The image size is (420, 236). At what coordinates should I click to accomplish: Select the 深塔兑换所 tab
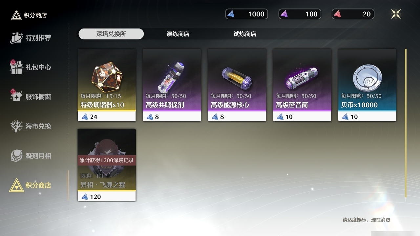[x=111, y=34]
